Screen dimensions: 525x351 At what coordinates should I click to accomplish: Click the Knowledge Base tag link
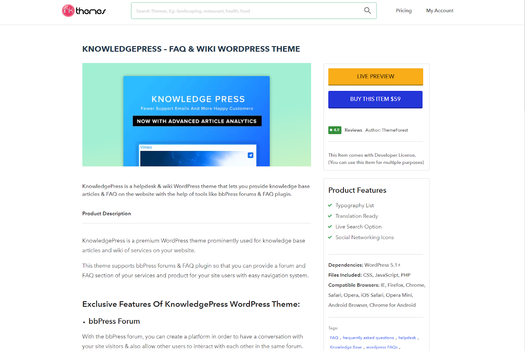pyautogui.click(x=346, y=347)
